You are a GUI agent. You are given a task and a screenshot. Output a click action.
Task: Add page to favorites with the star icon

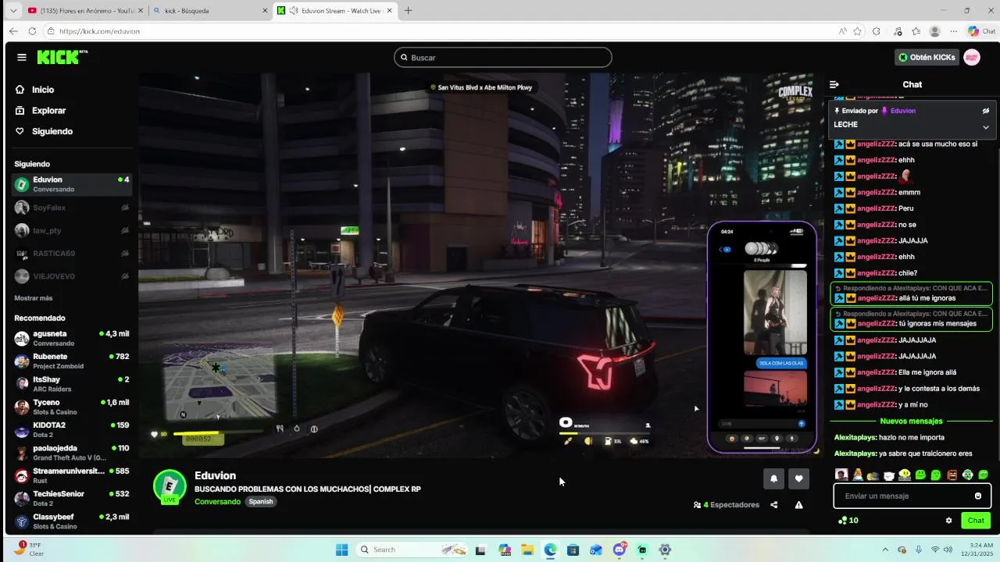(857, 31)
